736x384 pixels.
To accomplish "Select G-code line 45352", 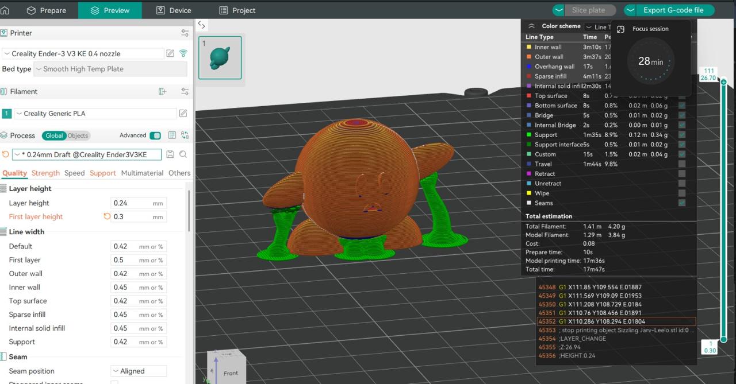I will coord(616,321).
